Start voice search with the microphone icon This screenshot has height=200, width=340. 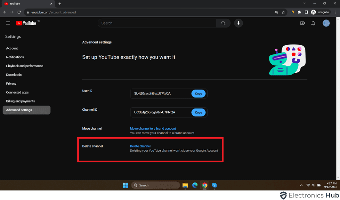238,23
